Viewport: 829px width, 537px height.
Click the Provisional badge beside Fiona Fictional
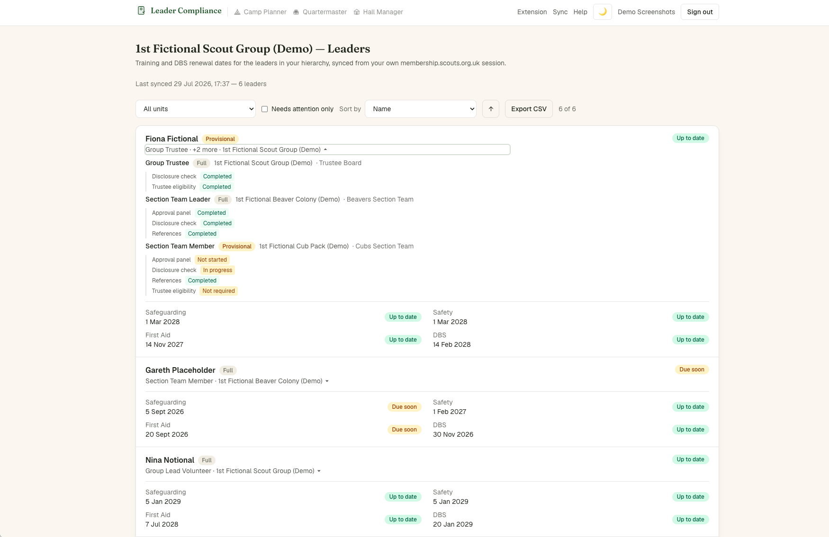click(x=220, y=139)
